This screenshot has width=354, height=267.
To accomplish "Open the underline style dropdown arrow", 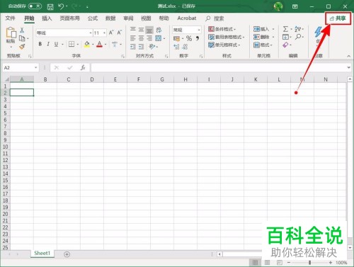I will point(62,44).
